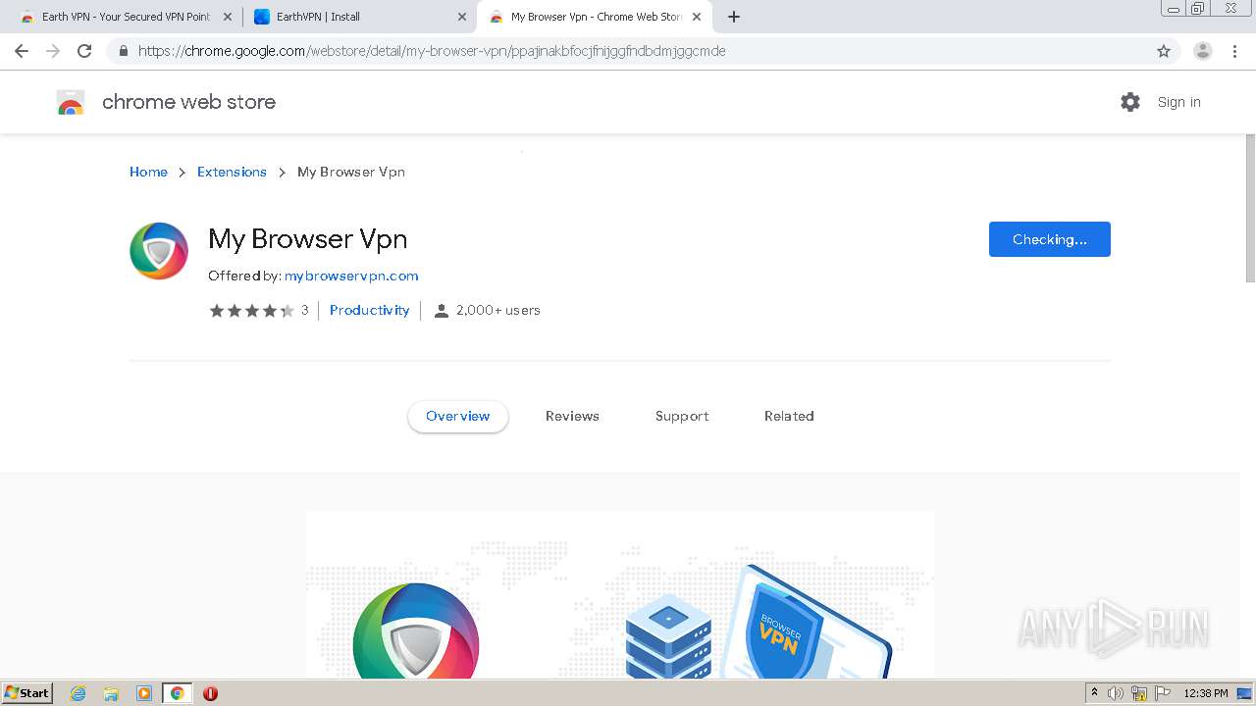View site info via padlock icon
The image size is (1256, 706).
click(x=124, y=51)
